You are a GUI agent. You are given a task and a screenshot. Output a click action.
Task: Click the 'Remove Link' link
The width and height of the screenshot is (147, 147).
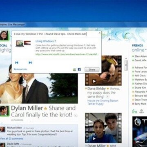point(20,69)
